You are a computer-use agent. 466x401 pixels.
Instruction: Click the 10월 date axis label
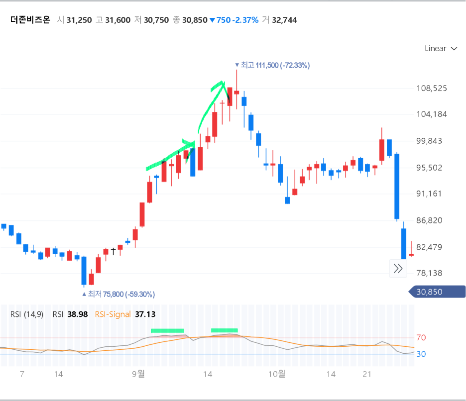click(277, 374)
